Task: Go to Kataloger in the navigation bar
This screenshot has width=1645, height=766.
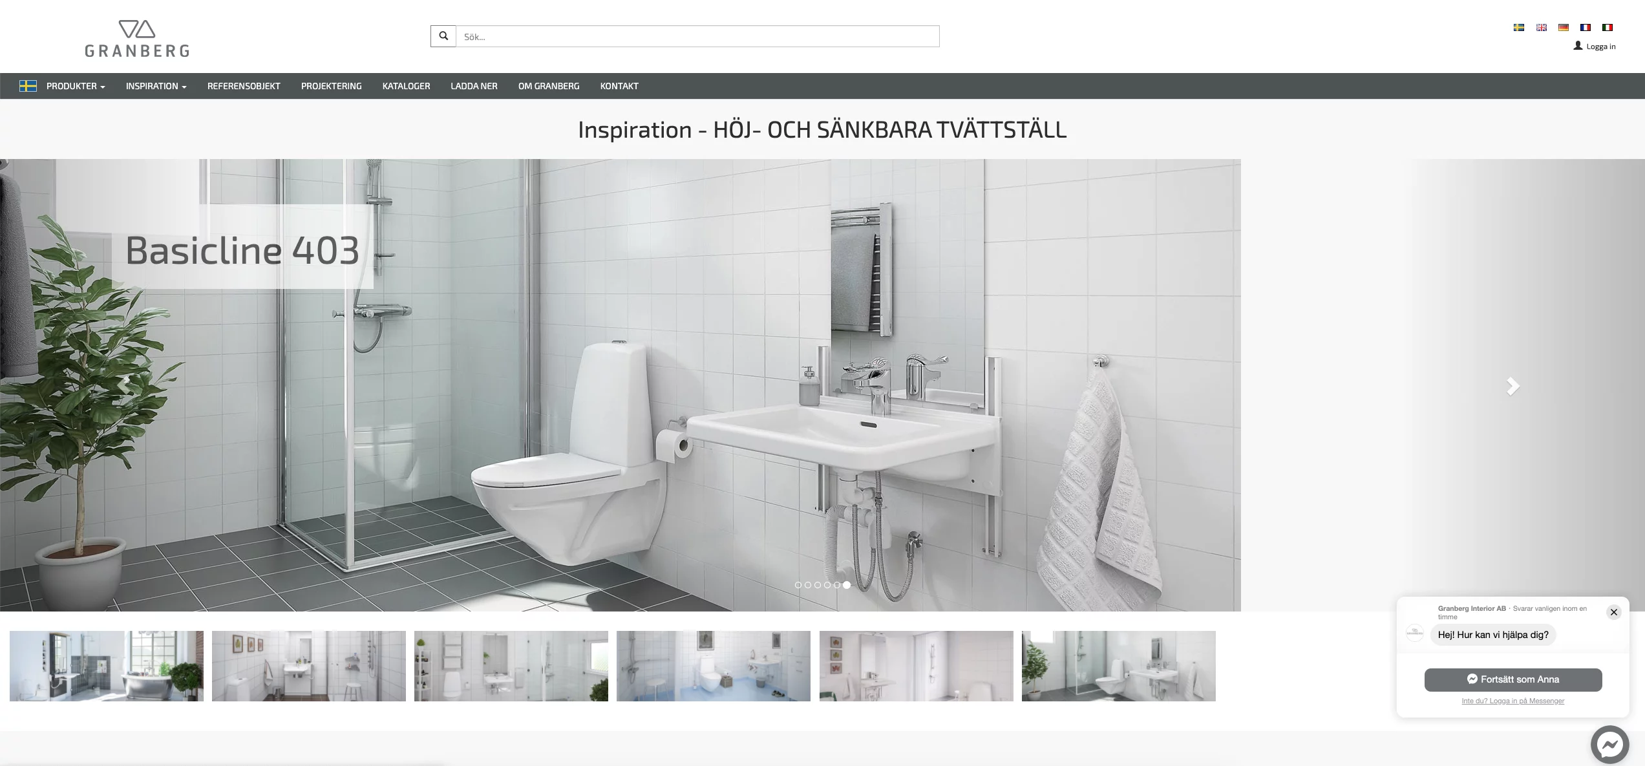Action: (x=406, y=86)
